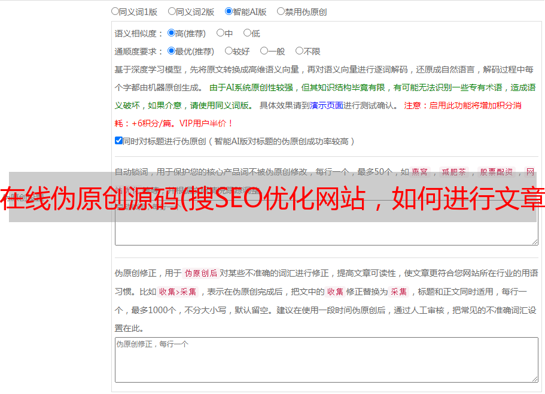Choose the 智能AI版 radio option
This screenshot has width=545, height=394.
(x=229, y=11)
